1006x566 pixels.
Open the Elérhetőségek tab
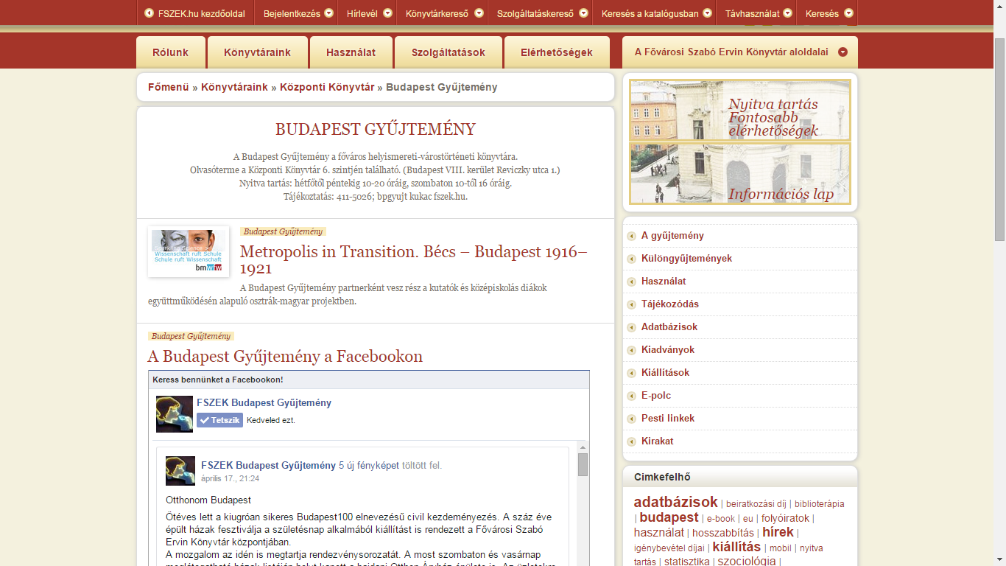[557, 52]
